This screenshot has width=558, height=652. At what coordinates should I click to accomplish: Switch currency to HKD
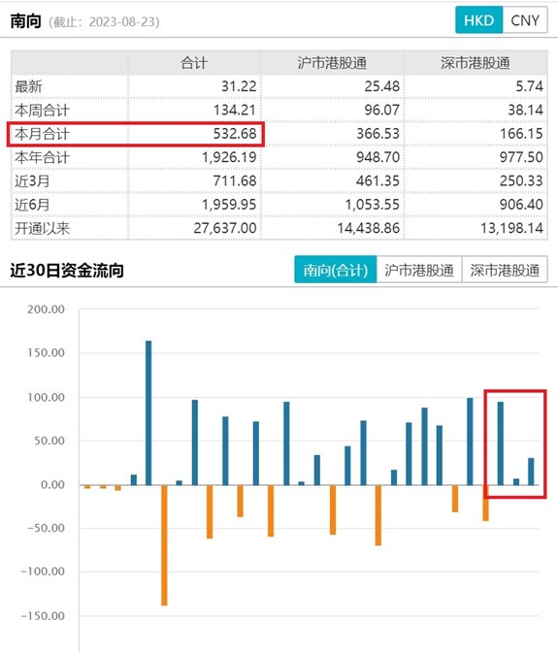(x=479, y=20)
